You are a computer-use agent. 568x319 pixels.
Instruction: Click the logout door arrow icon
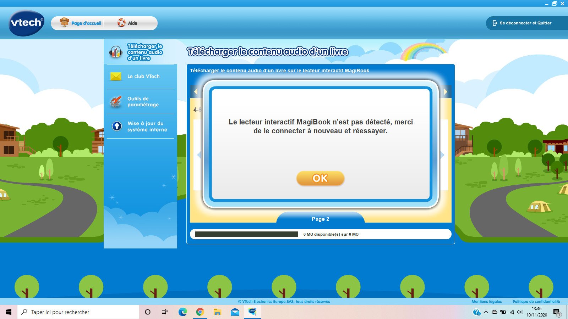tap(495, 23)
